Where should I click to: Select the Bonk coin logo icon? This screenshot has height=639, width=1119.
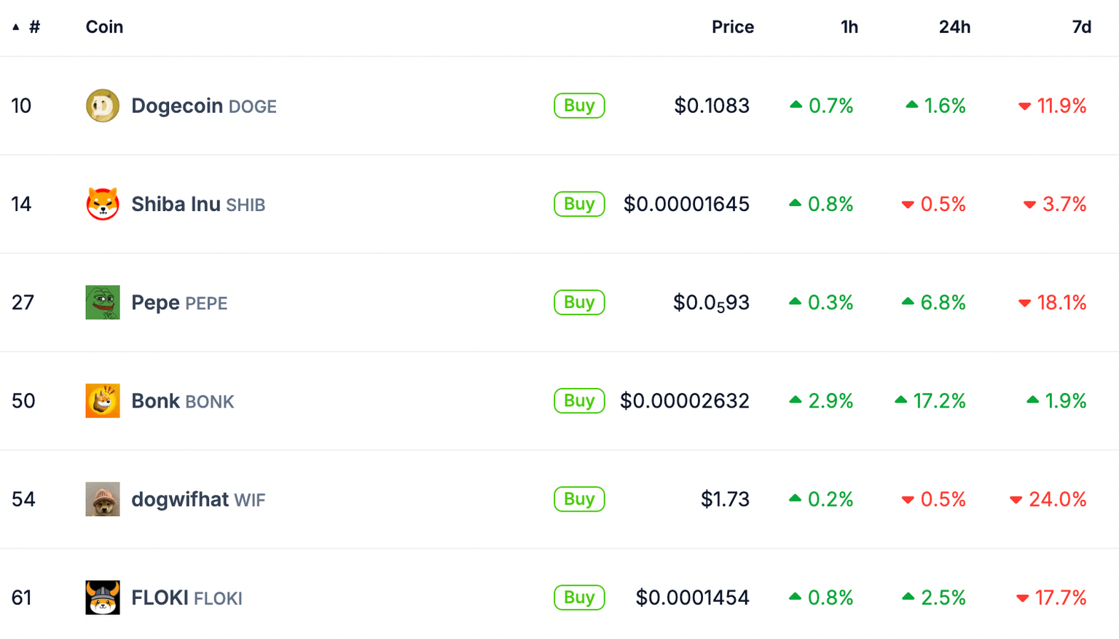coord(103,401)
